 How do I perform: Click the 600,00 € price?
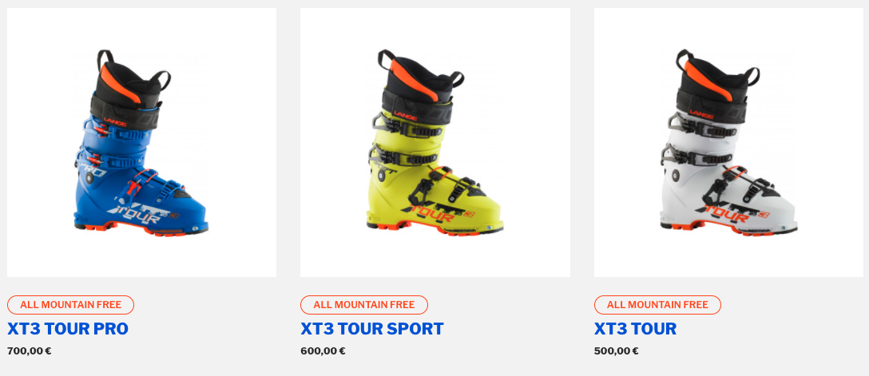coord(323,351)
